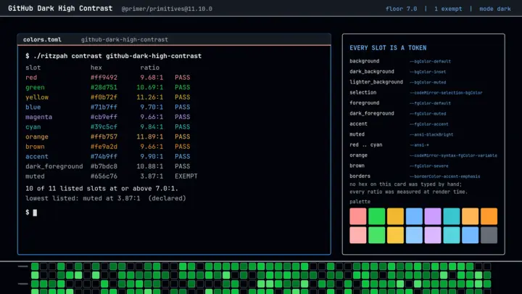Select the --bgColor-default token
Viewport: 522px width, 294px height.
click(430, 61)
